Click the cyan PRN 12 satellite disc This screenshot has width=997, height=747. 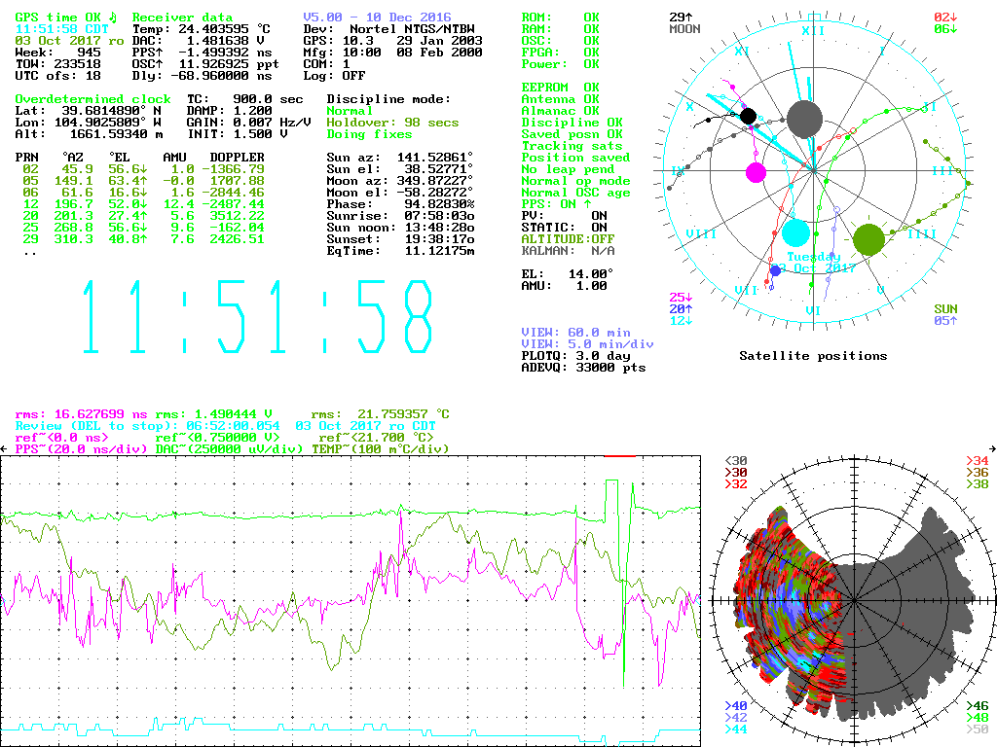point(795,232)
